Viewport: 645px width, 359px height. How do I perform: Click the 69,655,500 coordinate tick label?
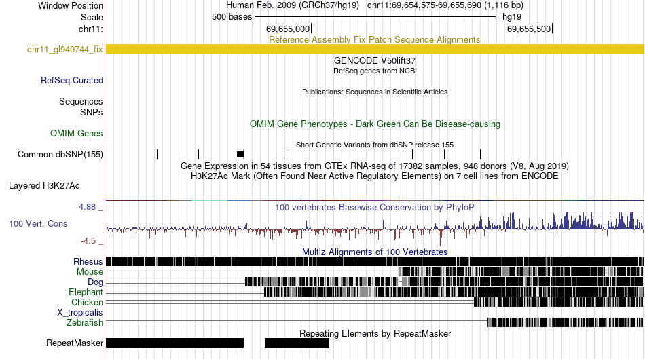529,29
